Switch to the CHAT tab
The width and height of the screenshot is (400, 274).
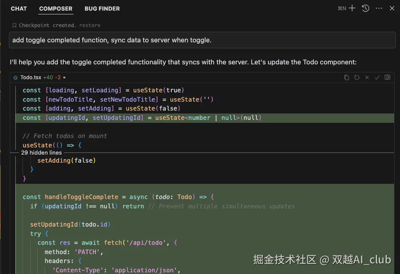point(19,8)
